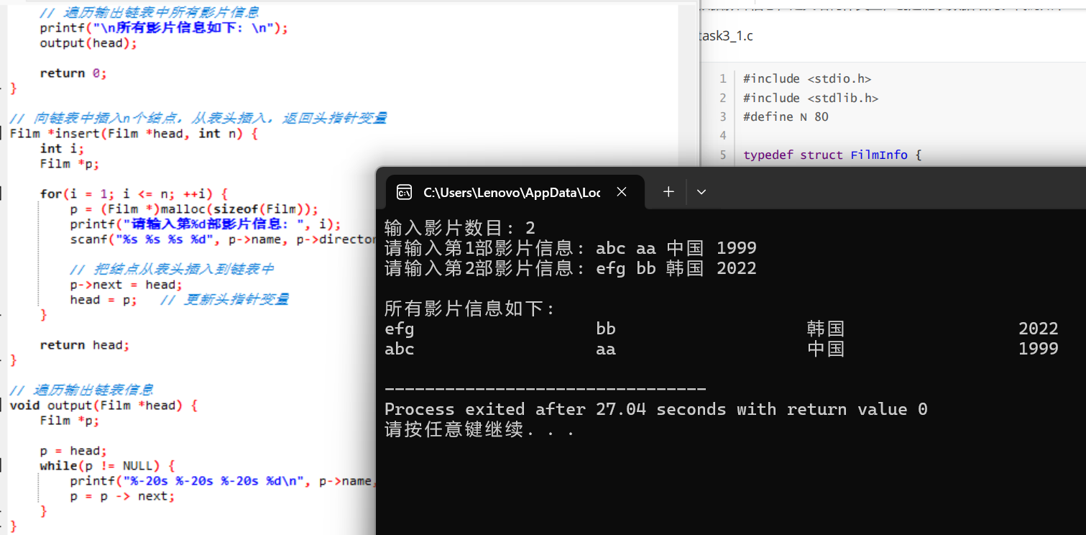1086x535 pixels.
Task: Click the 'while(p != NULL) {' line
Action: [107, 466]
